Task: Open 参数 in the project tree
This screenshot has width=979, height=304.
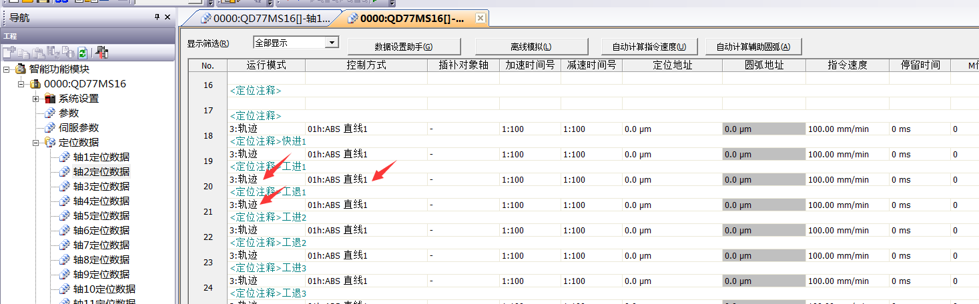Action: 68,113
